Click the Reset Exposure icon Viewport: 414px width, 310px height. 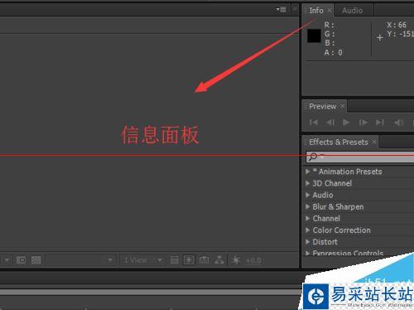click(236, 260)
